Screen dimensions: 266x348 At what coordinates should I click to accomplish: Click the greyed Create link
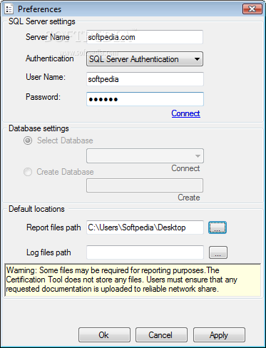pos(189,198)
